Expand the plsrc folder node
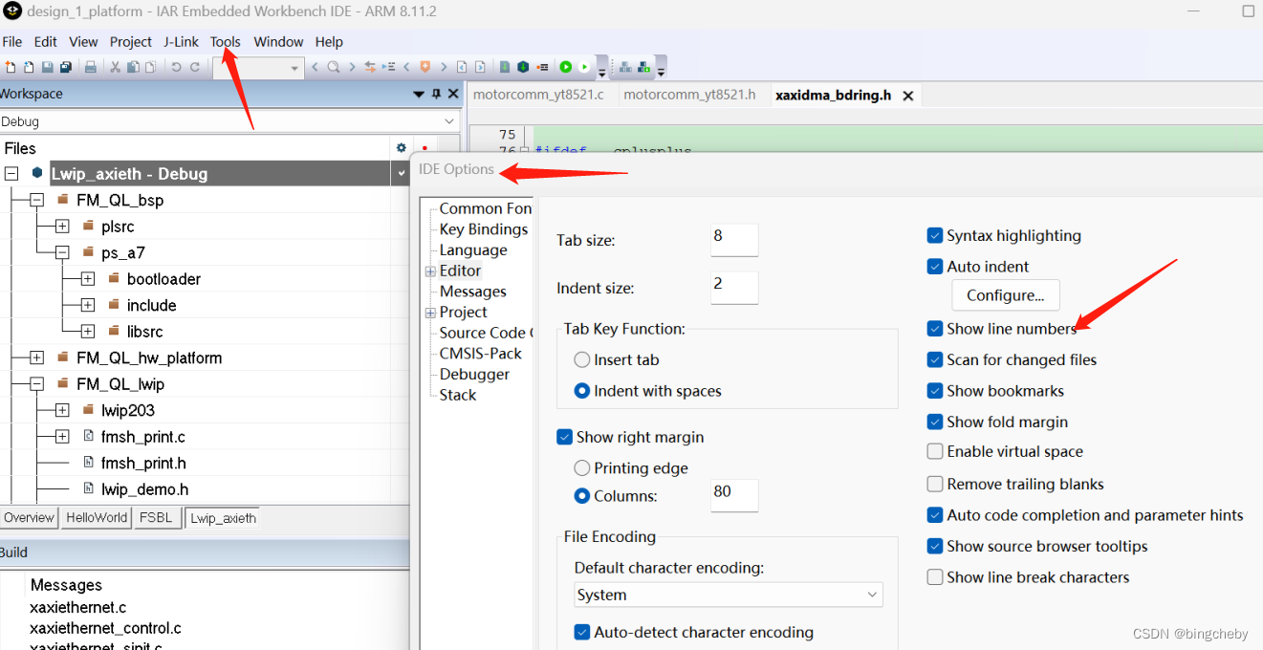The image size is (1263, 650). [62, 227]
